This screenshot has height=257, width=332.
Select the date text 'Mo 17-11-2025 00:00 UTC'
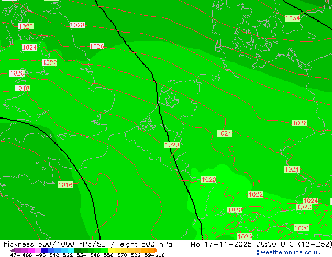[243, 244]
